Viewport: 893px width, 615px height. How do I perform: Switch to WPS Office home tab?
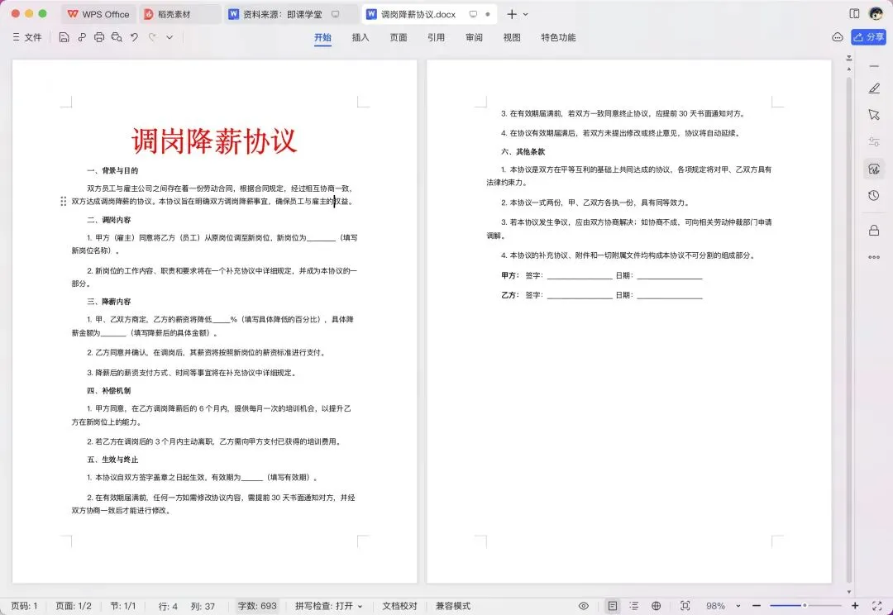pos(99,14)
